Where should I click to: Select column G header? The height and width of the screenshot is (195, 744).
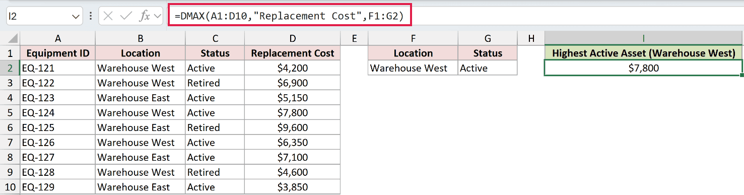[488, 38]
